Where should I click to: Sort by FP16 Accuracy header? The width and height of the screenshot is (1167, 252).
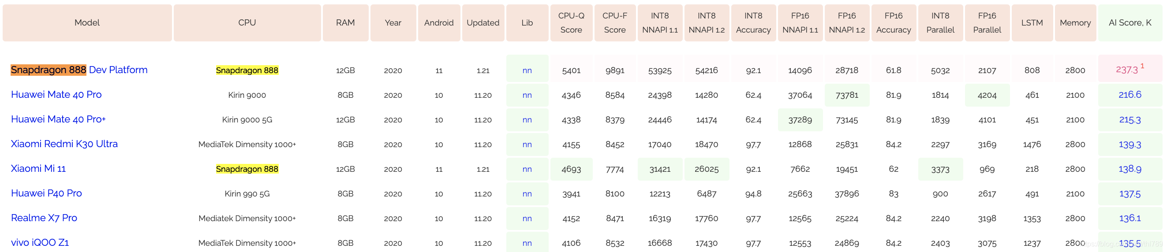(894, 22)
